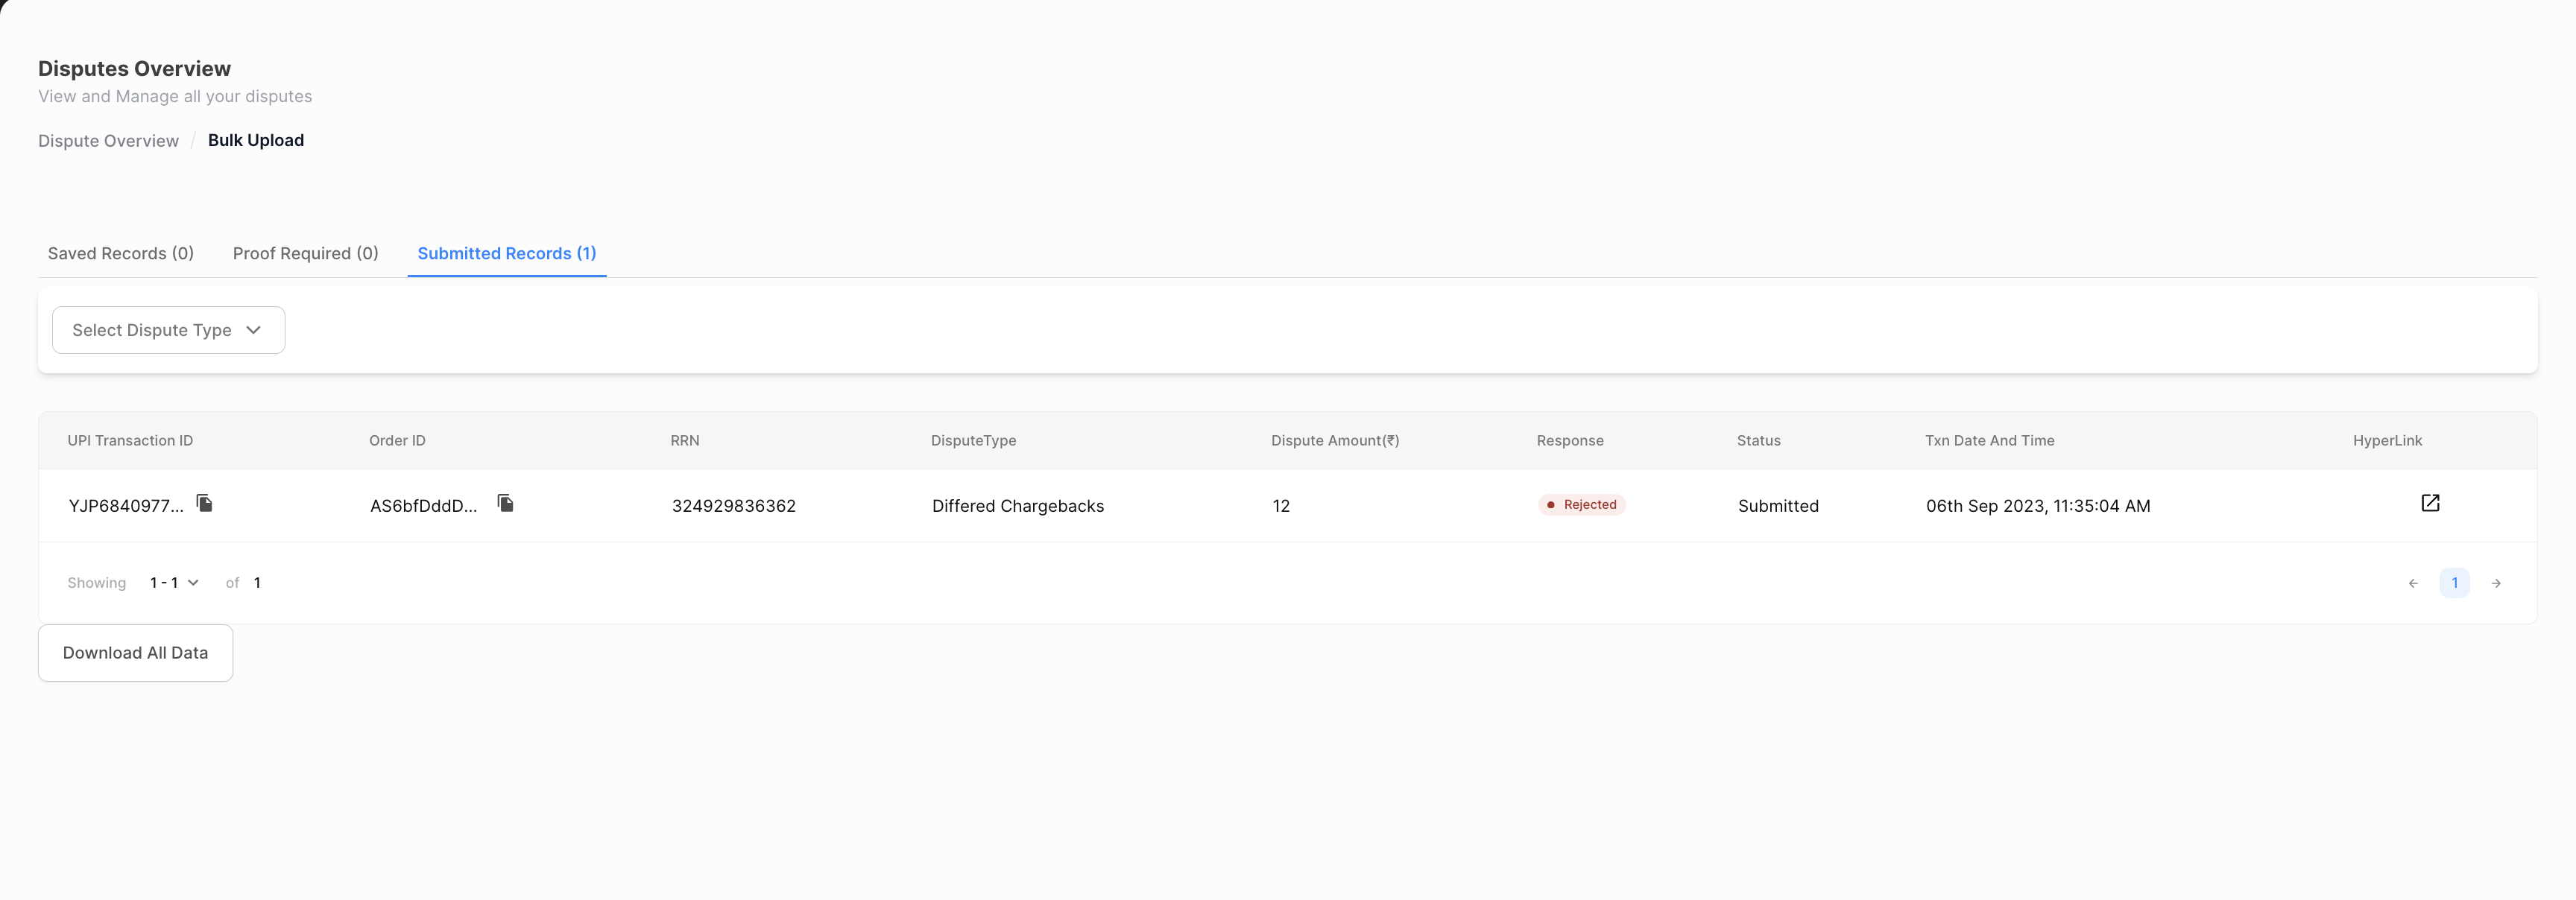Click the Differed Chargebacks cell
This screenshot has height=900, width=2576.
point(1017,506)
